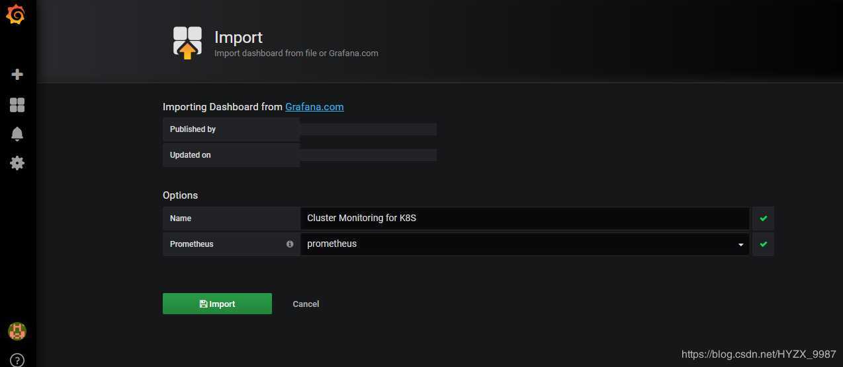
Task: Click the 'Published by' label
Action: point(193,129)
